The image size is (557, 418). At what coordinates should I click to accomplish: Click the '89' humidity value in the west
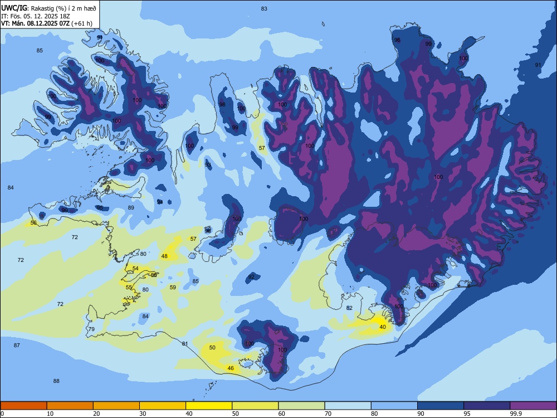pos(131,207)
